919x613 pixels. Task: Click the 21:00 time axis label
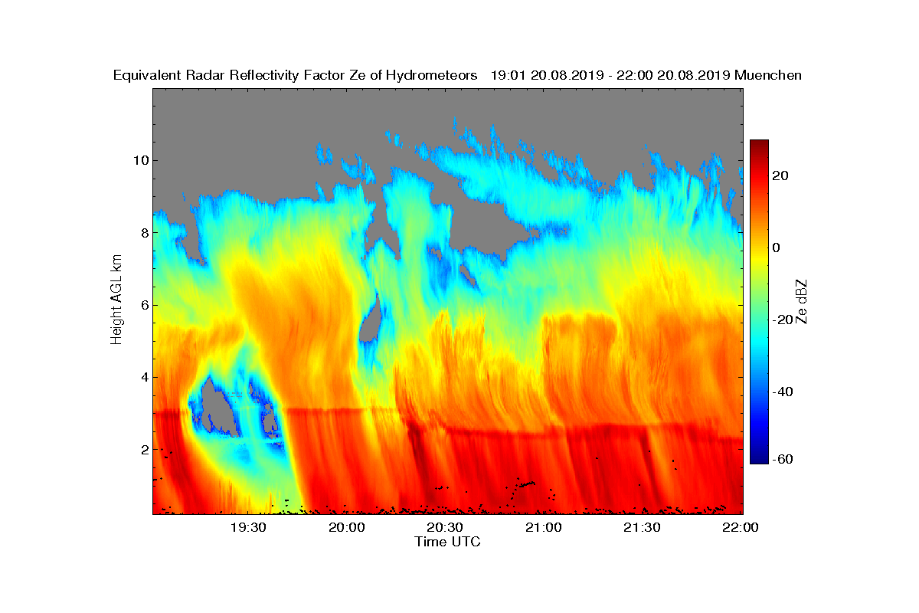(543, 527)
